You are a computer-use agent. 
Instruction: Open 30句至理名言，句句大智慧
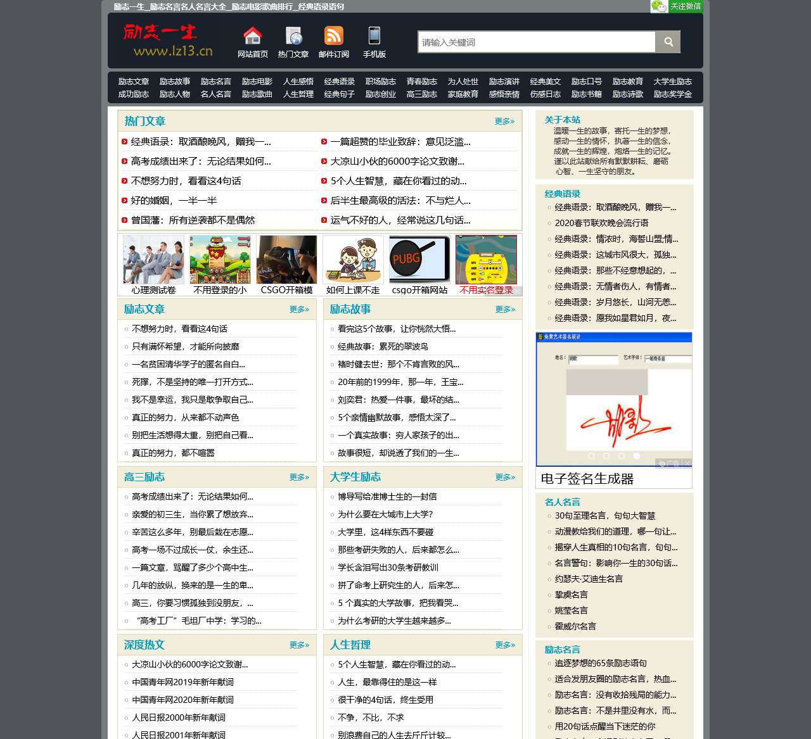605,516
